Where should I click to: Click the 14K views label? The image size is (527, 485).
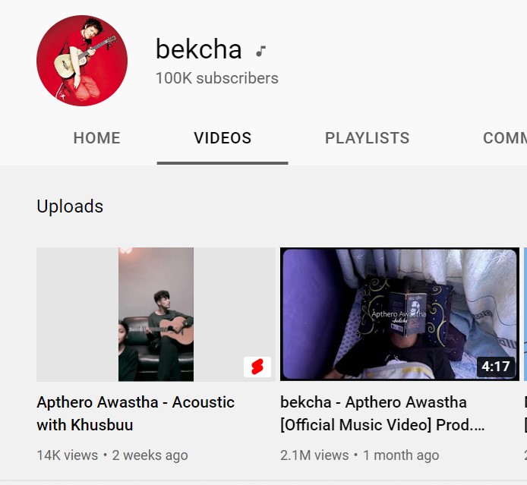click(x=68, y=455)
